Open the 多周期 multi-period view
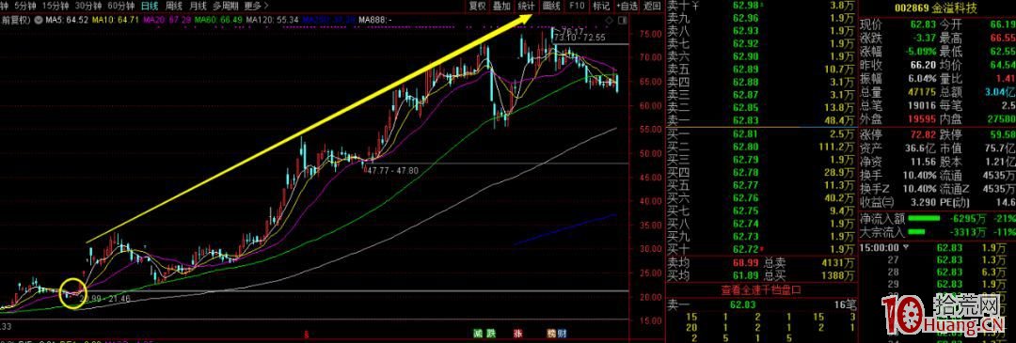1016x343 pixels. coord(226,6)
